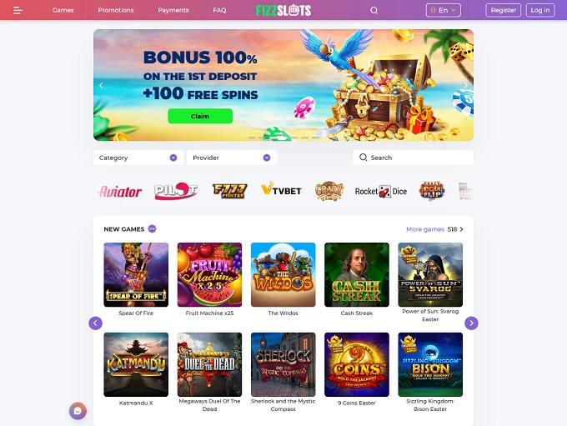Launch the Aviator game logo
The image size is (567, 426).
120,191
